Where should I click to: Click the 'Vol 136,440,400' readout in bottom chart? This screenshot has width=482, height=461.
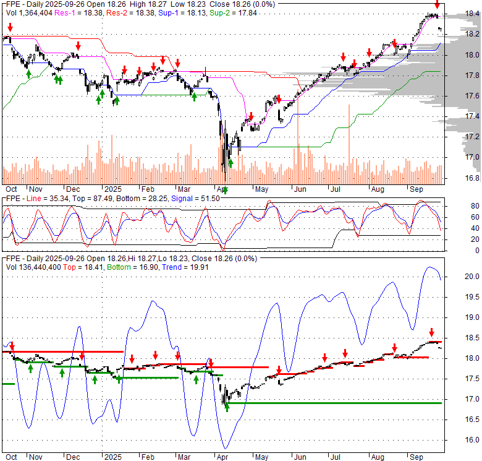[x=33, y=267]
